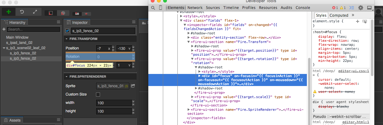The image size is (383, 125).
Task: Open the Audits tab
Action: 286,8
